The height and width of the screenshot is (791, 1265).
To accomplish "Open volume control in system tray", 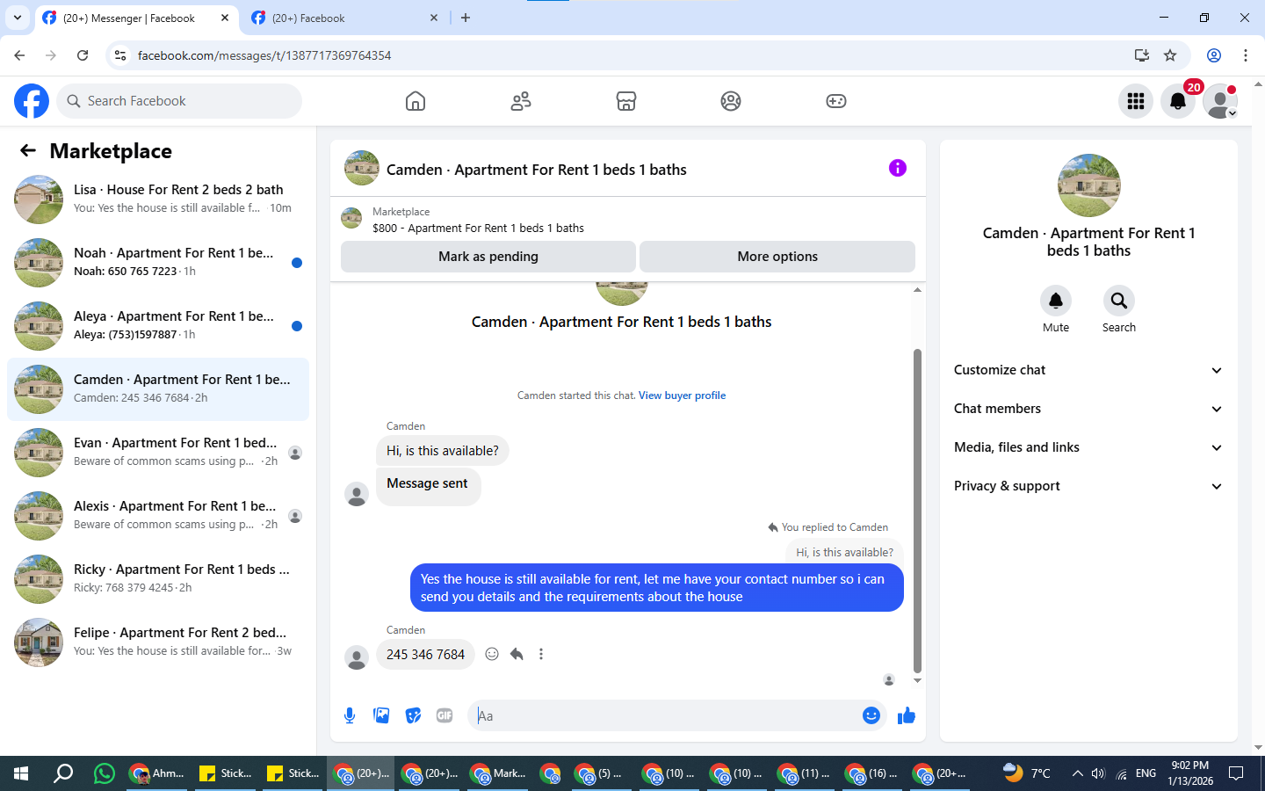I will 1098,773.
